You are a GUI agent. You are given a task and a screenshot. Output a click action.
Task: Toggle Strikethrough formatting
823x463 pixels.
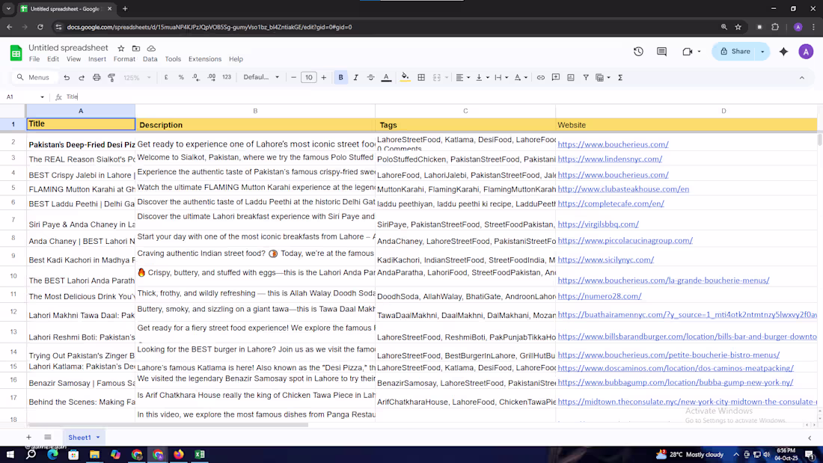[x=370, y=78]
